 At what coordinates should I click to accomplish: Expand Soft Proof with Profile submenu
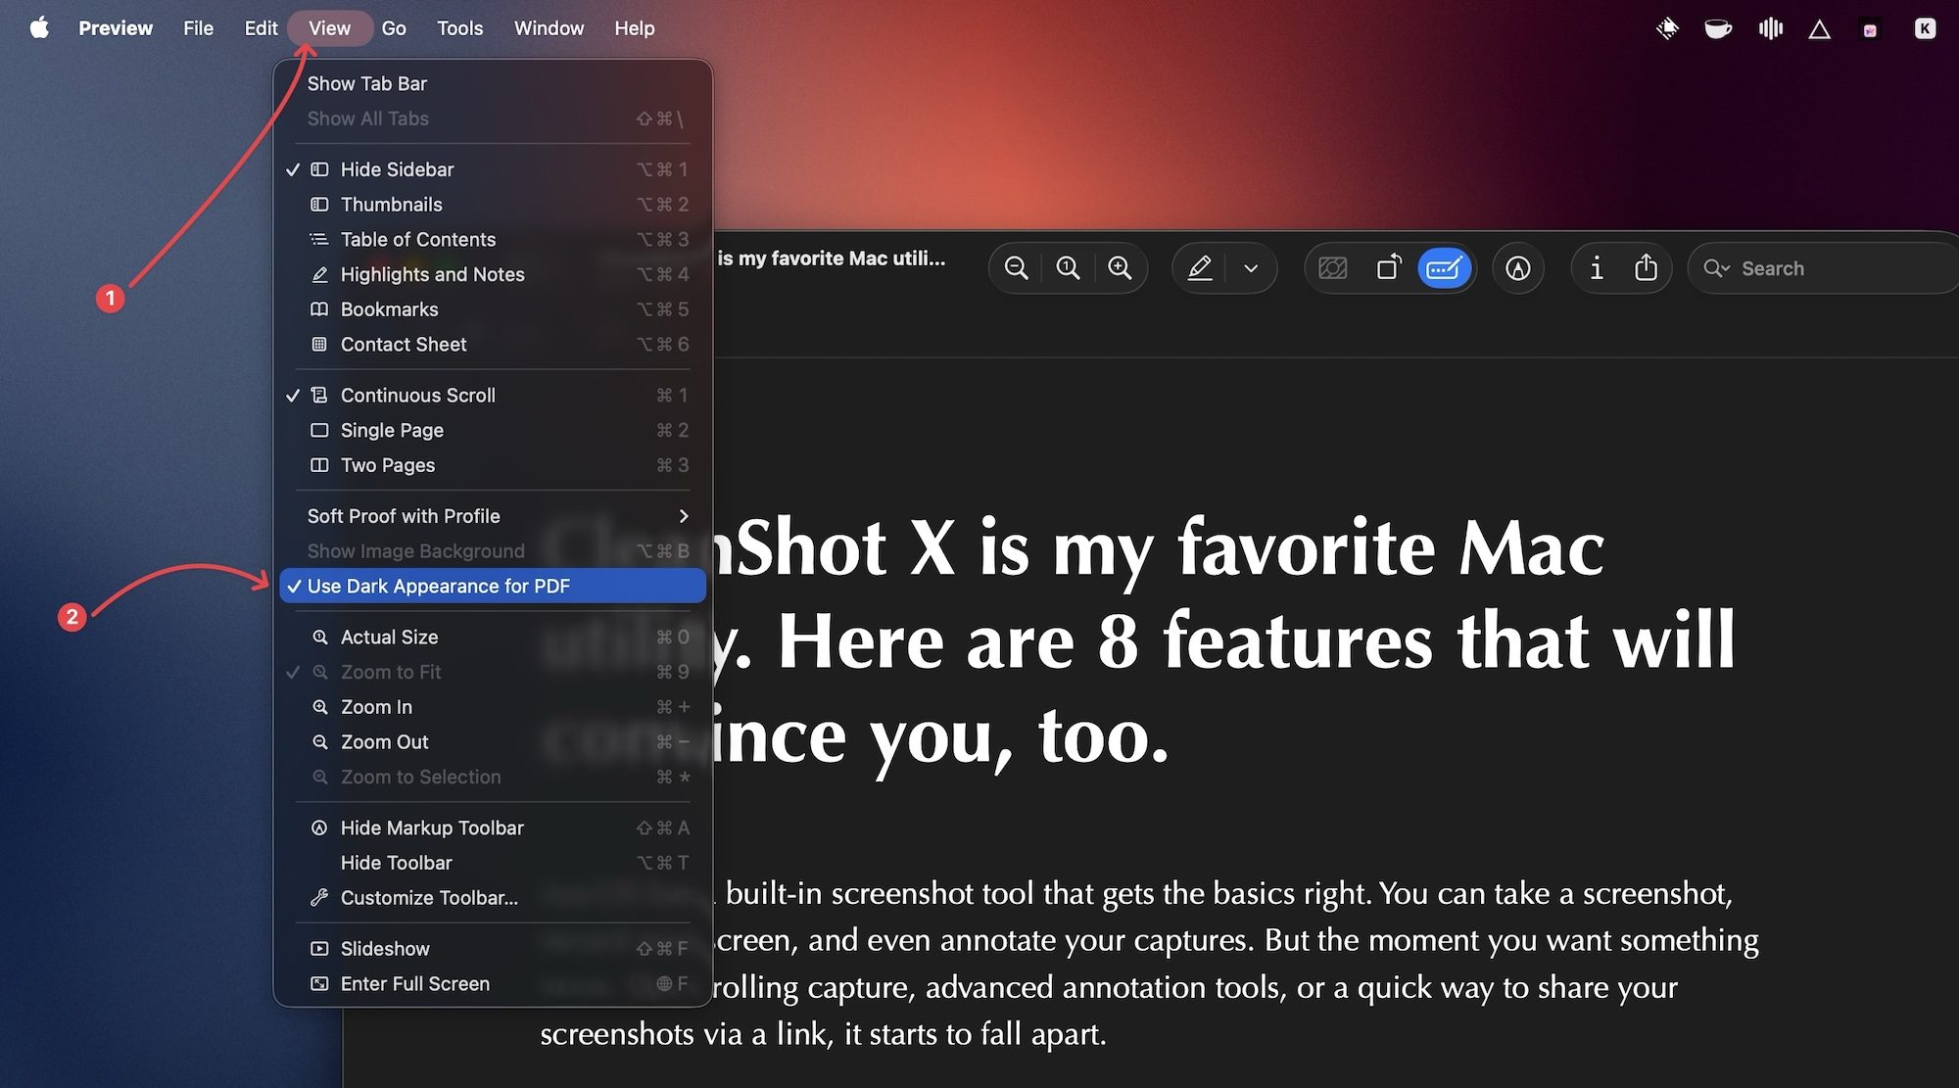[x=493, y=516]
